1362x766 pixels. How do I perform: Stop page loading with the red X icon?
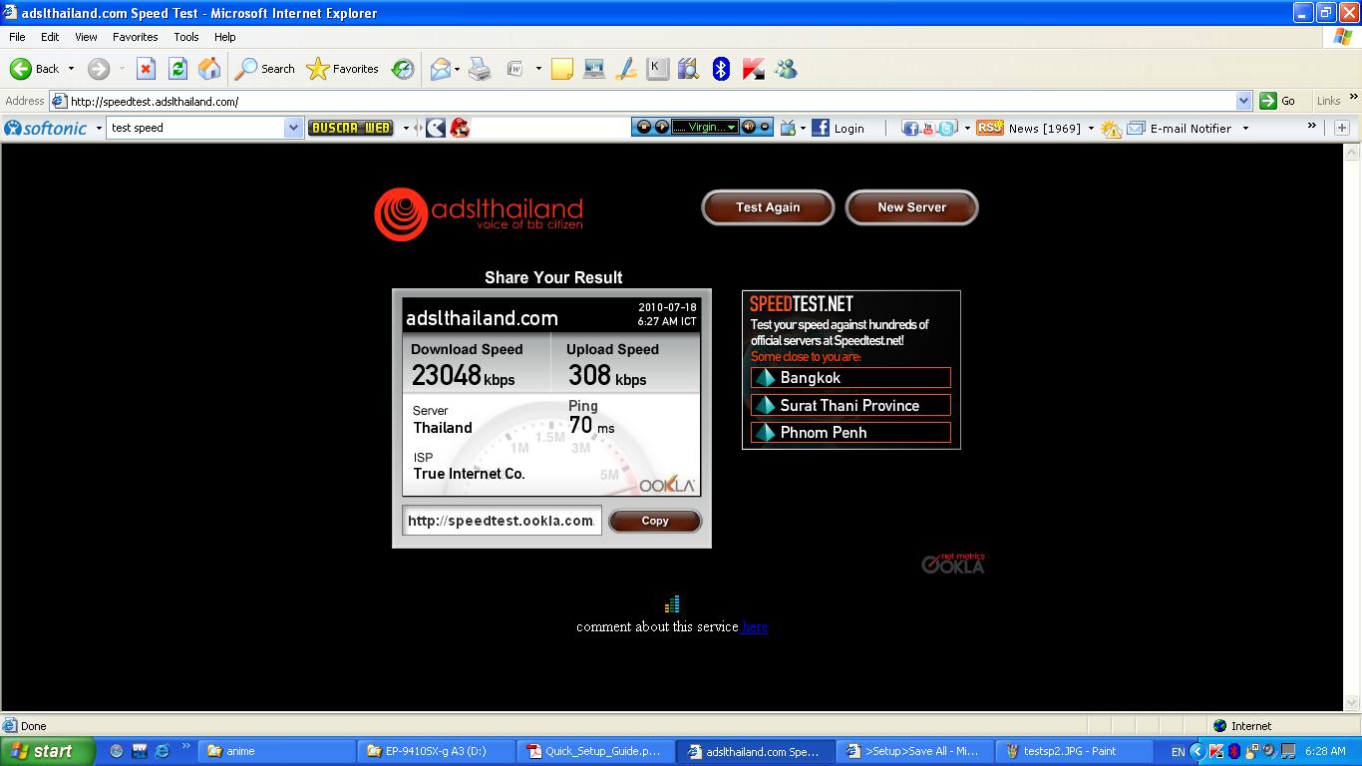pyautogui.click(x=146, y=69)
